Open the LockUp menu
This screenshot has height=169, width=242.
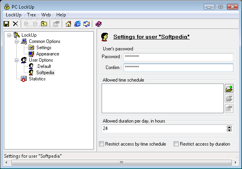pos(14,15)
